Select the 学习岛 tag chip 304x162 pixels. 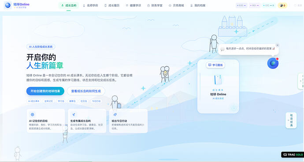tap(61, 101)
